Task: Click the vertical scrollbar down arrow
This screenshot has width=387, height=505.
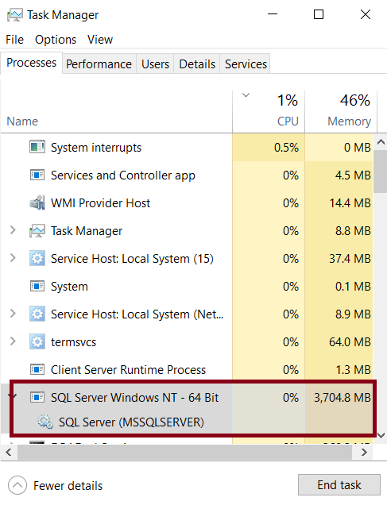Action: click(x=381, y=435)
